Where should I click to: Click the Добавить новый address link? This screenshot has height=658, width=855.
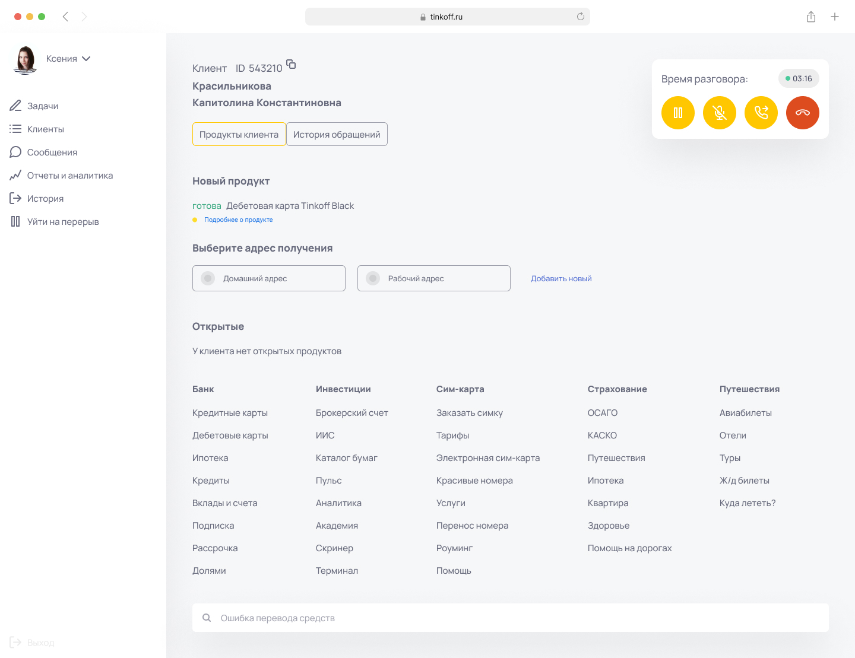[561, 279]
